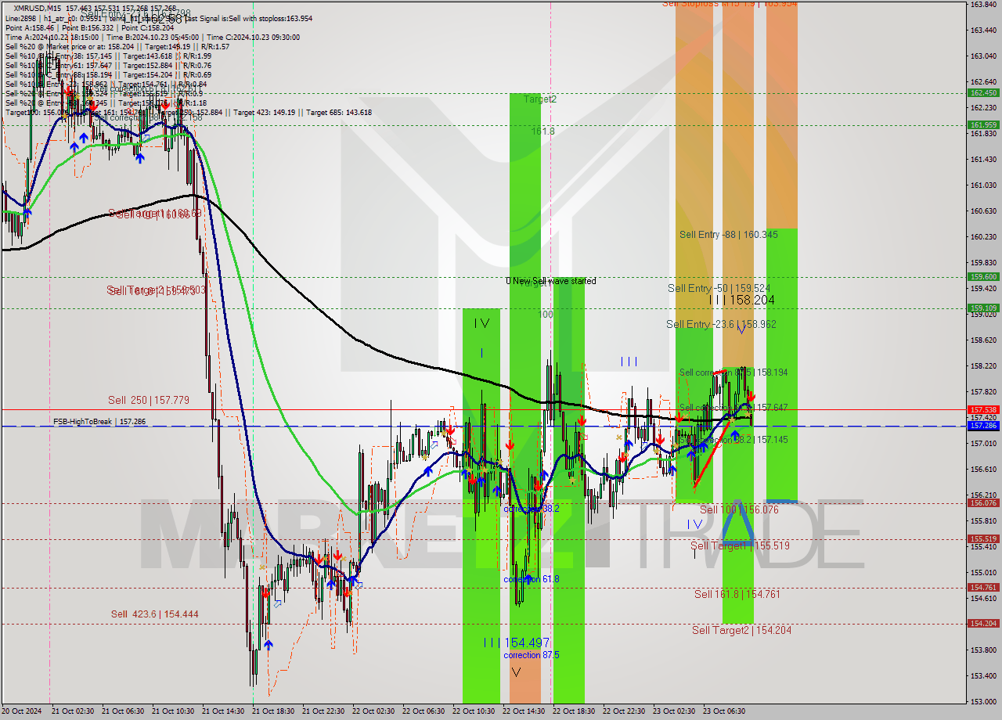Click the red 157.538 current price tag
Image resolution: width=1002 pixels, height=720 pixels.
tap(983, 409)
